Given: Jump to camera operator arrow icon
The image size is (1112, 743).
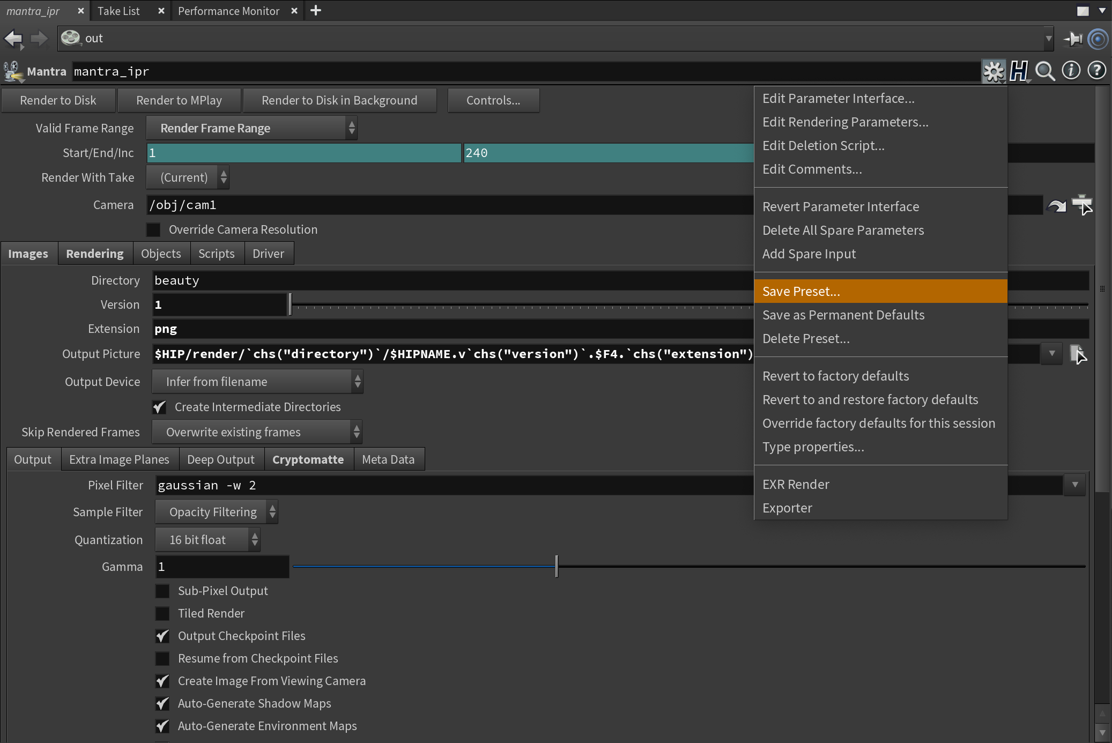Looking at the screenshot, I should [x=1056, y=206].
